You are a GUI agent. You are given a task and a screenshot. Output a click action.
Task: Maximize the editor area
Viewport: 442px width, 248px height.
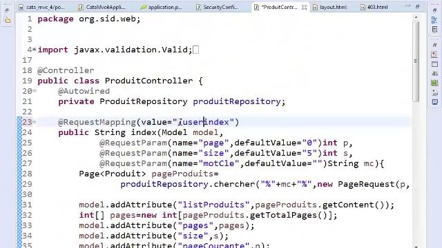pyautogui.click(x=417, y=6)
